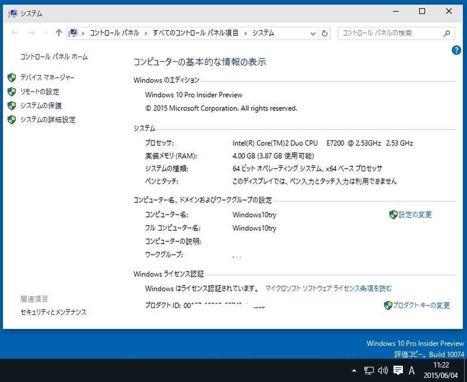Click the 64 ビット system type value
The image size is (467, 382).
click(x=307, y=169)
